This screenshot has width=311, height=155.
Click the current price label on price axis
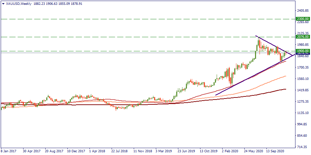coord(301,53)
